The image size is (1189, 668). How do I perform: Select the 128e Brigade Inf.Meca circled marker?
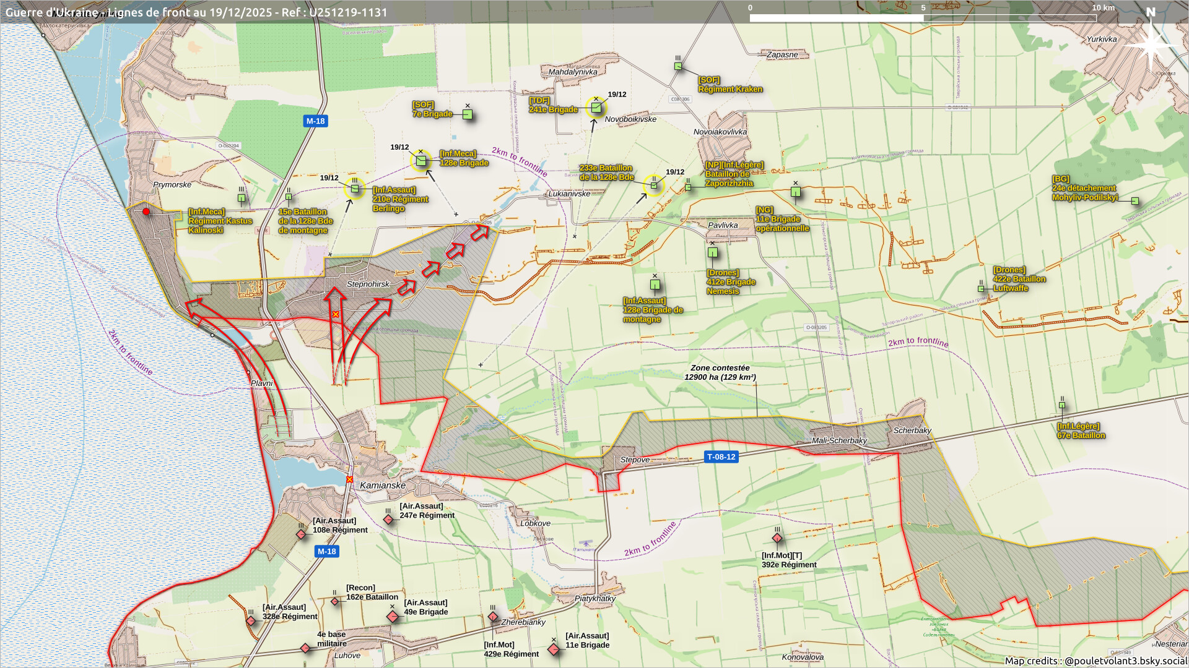pos(421,161)
